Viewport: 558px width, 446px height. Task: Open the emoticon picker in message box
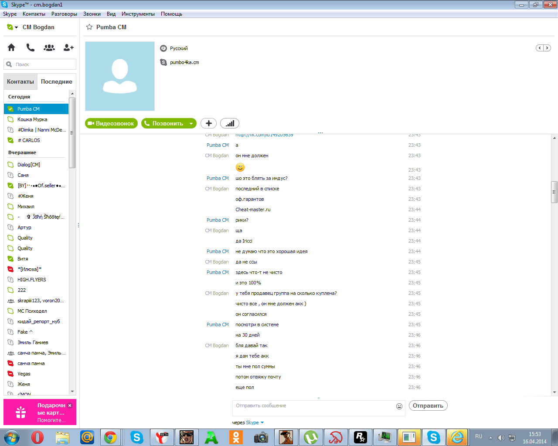[399, 406]
